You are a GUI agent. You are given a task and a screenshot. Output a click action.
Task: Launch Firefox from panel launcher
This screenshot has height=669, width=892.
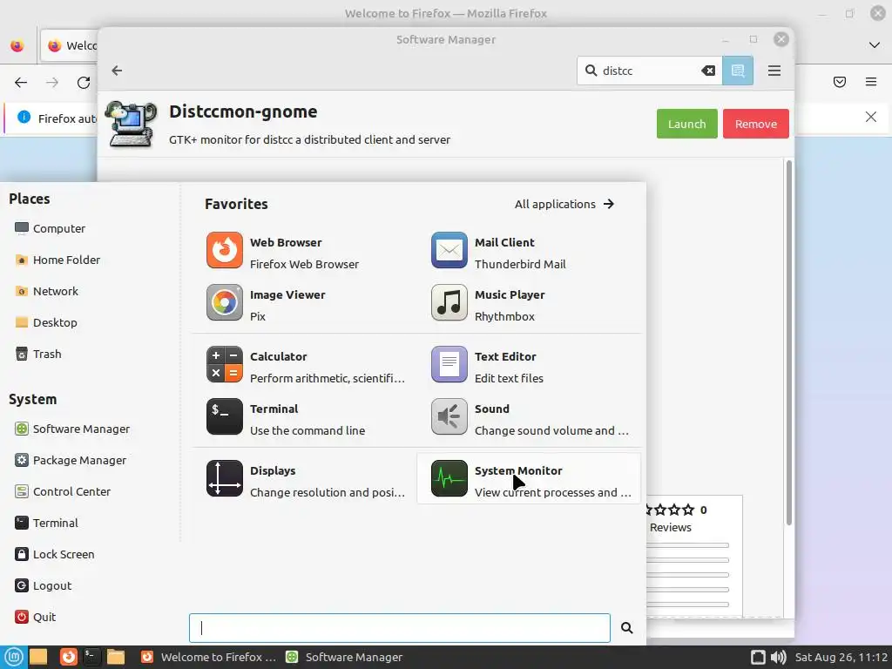click(69, 657)
